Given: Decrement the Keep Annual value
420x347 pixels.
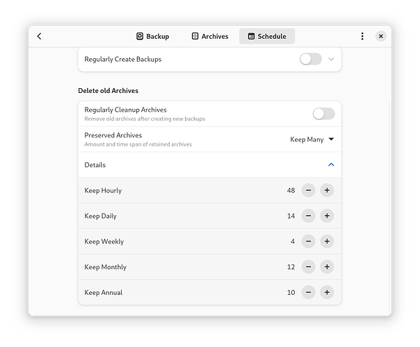Looking at the screenshot, I should (x=308, y=292).
